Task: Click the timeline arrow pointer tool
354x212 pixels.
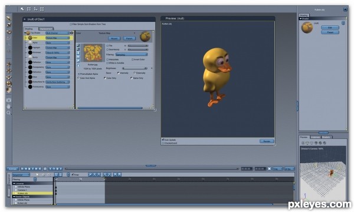Action: point(37,174)
